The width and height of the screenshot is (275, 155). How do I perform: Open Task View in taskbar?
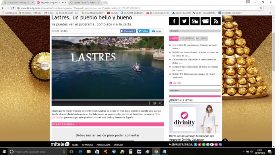[x=72, y=151]
